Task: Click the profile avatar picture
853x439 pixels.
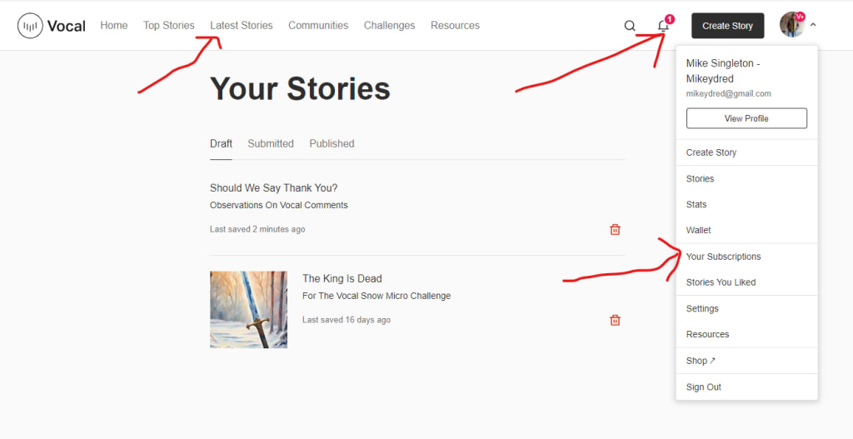Action: [x=792, y=25]
